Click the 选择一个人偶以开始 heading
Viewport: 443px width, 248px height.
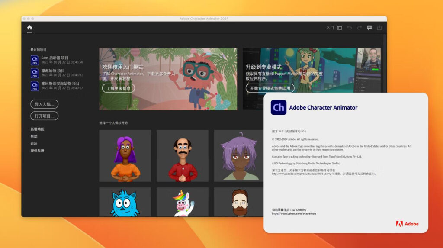point(113,123)
